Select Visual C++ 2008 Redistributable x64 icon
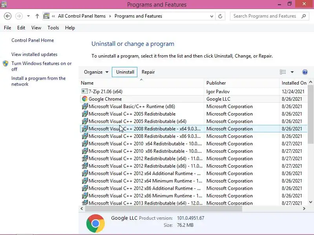The height and width of the screenshot is (235, 314). pos(85,128)
